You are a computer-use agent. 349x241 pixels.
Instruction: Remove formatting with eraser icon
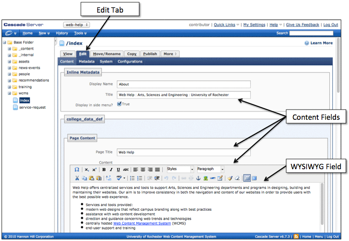click(237, 178)
